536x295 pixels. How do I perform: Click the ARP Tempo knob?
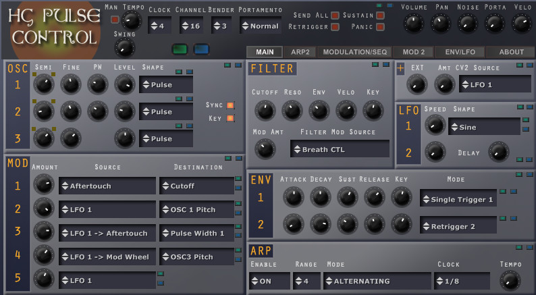[510, 280]
